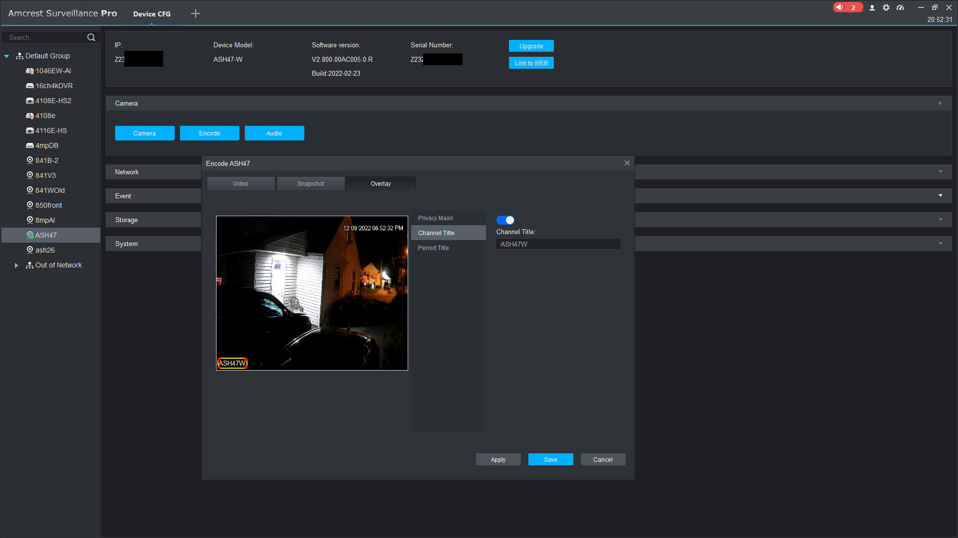Click the 16ch4kDVR device icon
Image resolution: width=958 pixels, height=538 pixels.
tap(30, 86)
